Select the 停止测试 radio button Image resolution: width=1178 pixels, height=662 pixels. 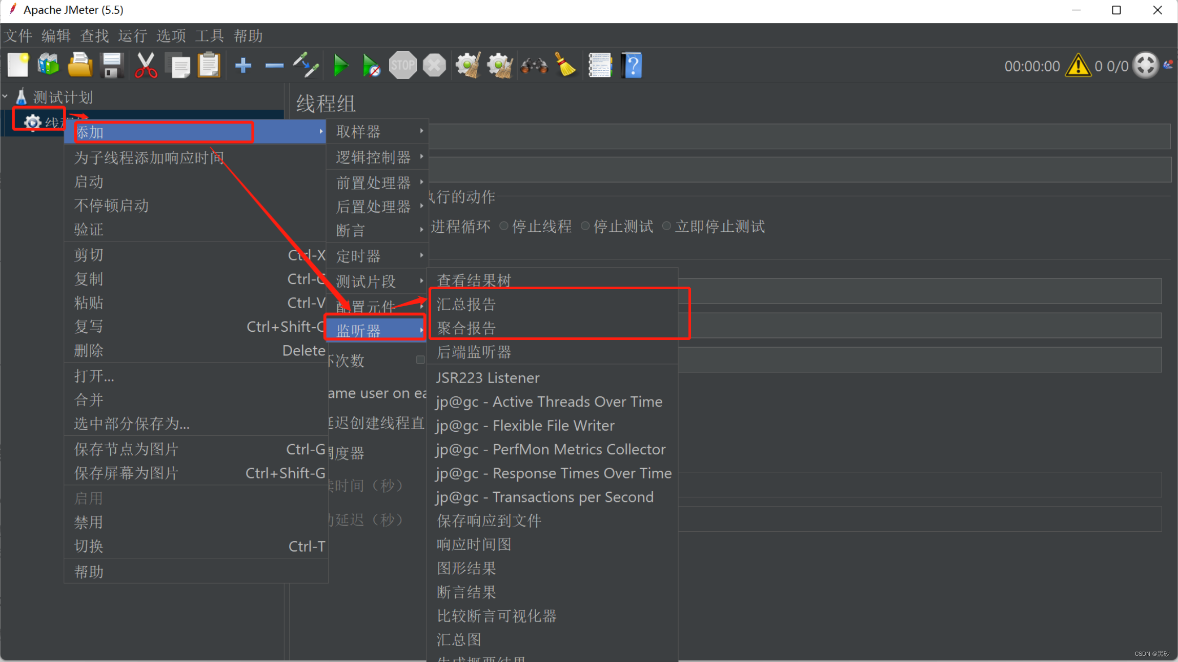coord(585,226)
